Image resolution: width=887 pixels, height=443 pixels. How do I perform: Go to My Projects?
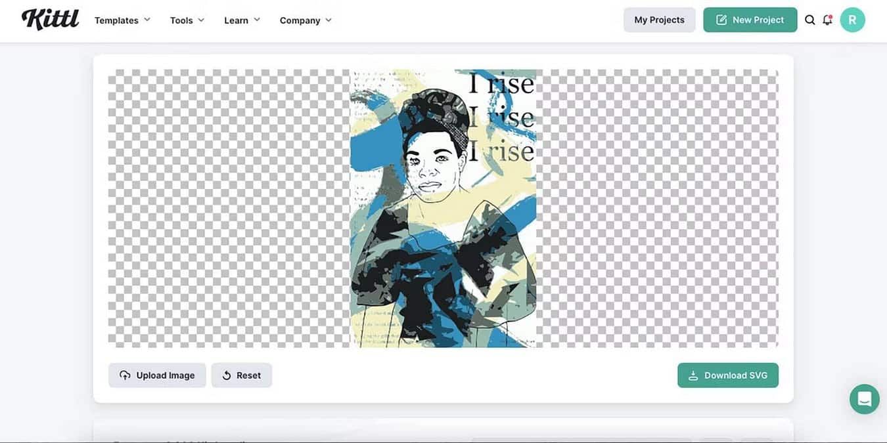pos(659,20)
